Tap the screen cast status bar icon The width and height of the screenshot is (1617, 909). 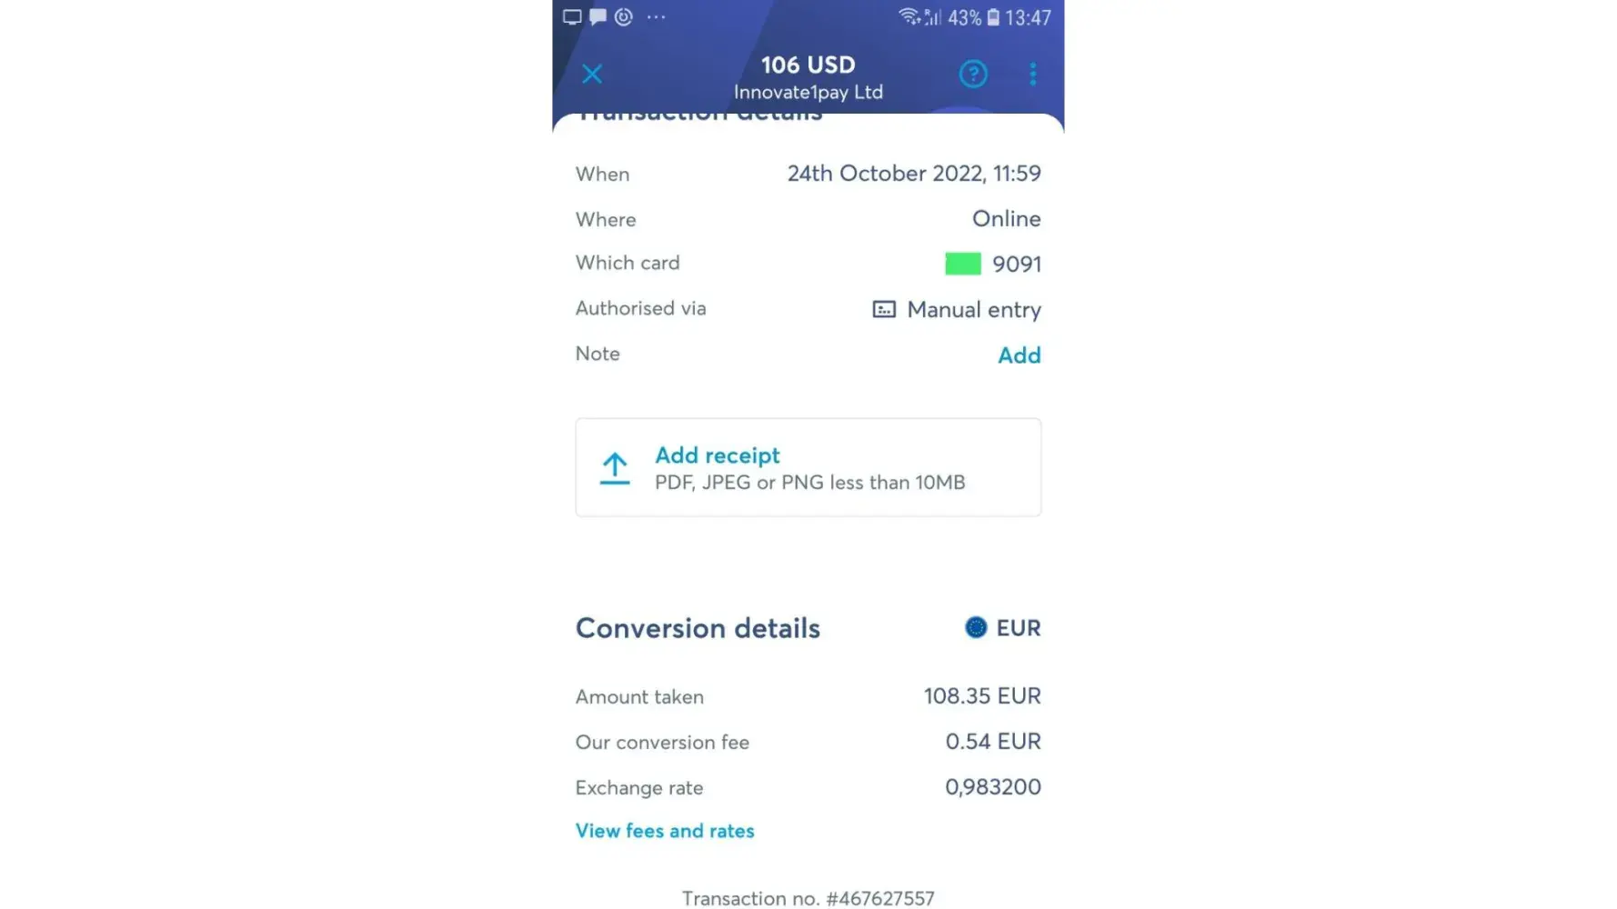(572, 17)
